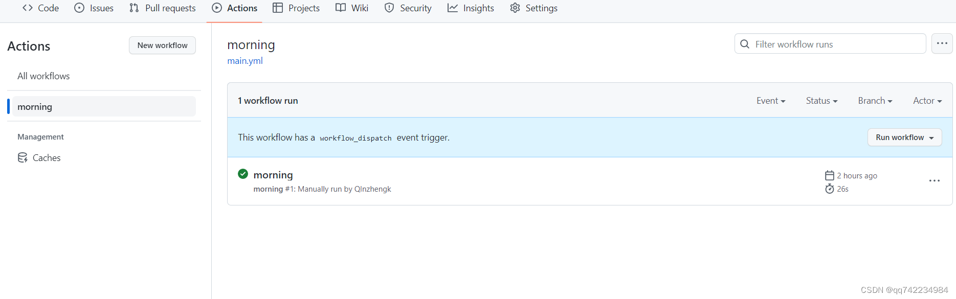The image size is (956, 299).
Task: Open the morning run's ellipsis menu
Action: (x=934, y=181)
